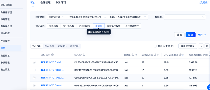The width and height of the screenshot is (210, 90).
Task: Select the 可疑SQL tab
Action: 62,46
